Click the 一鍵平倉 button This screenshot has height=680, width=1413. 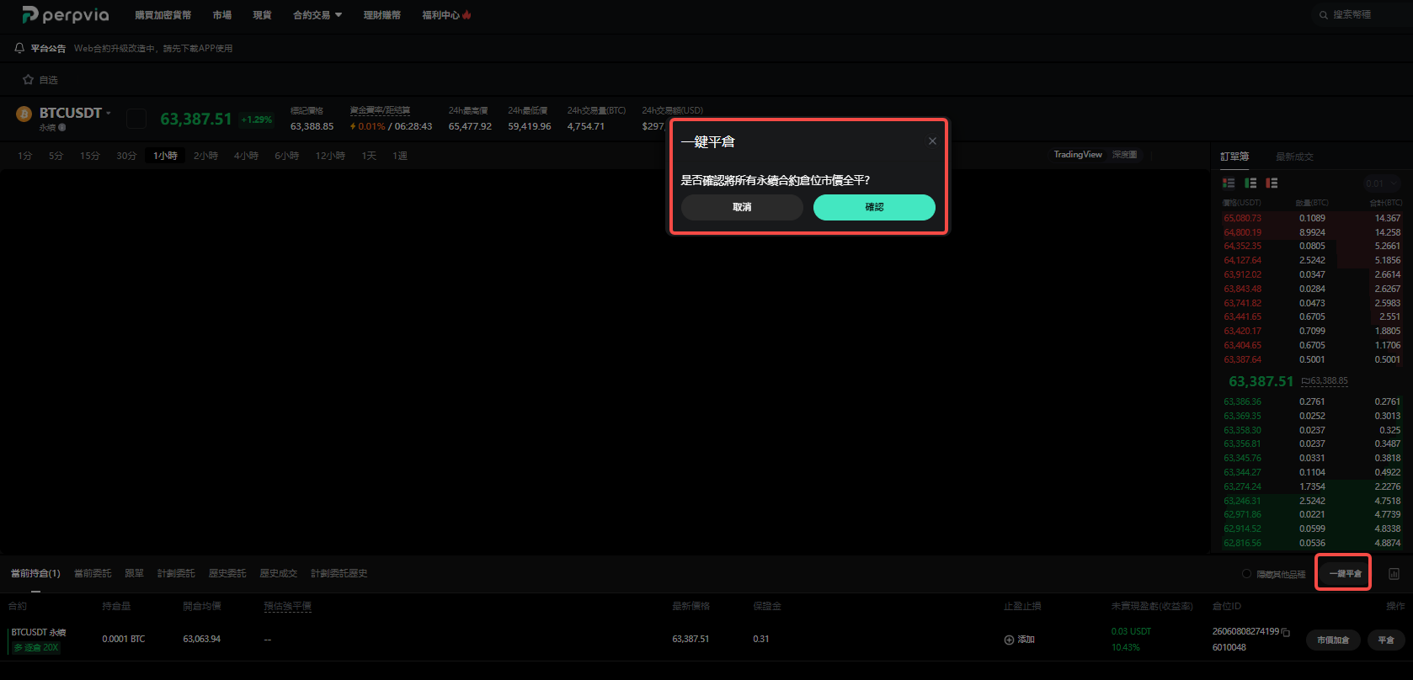(1345, 573)
